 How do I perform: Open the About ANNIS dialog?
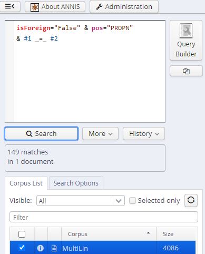[55, 7]
